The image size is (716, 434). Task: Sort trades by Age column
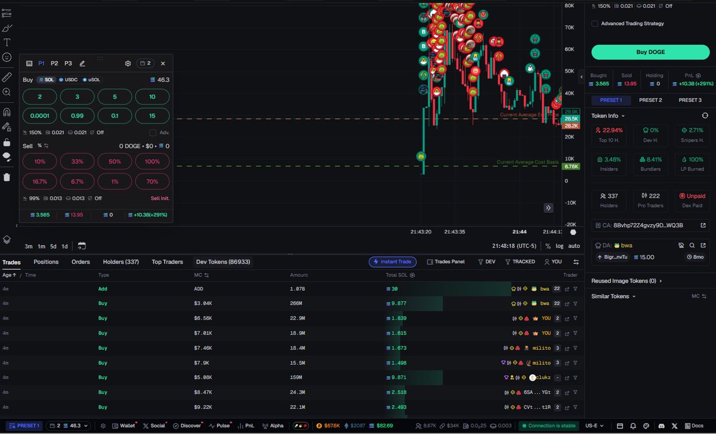click(x=10, y=275)
